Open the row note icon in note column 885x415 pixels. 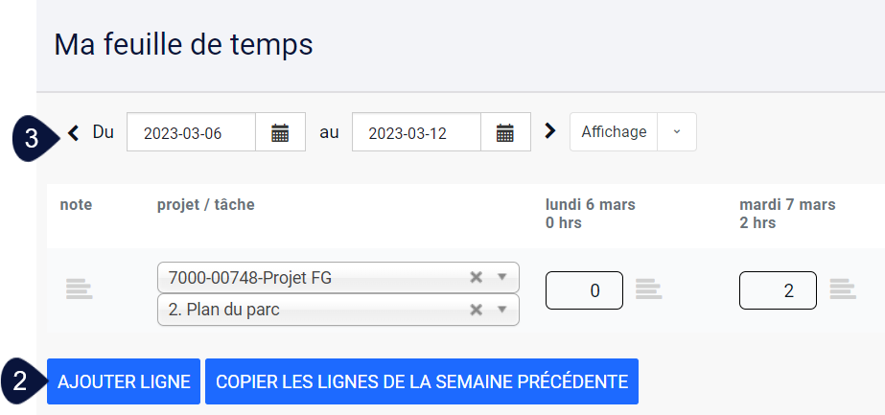[x=79, y=288]
